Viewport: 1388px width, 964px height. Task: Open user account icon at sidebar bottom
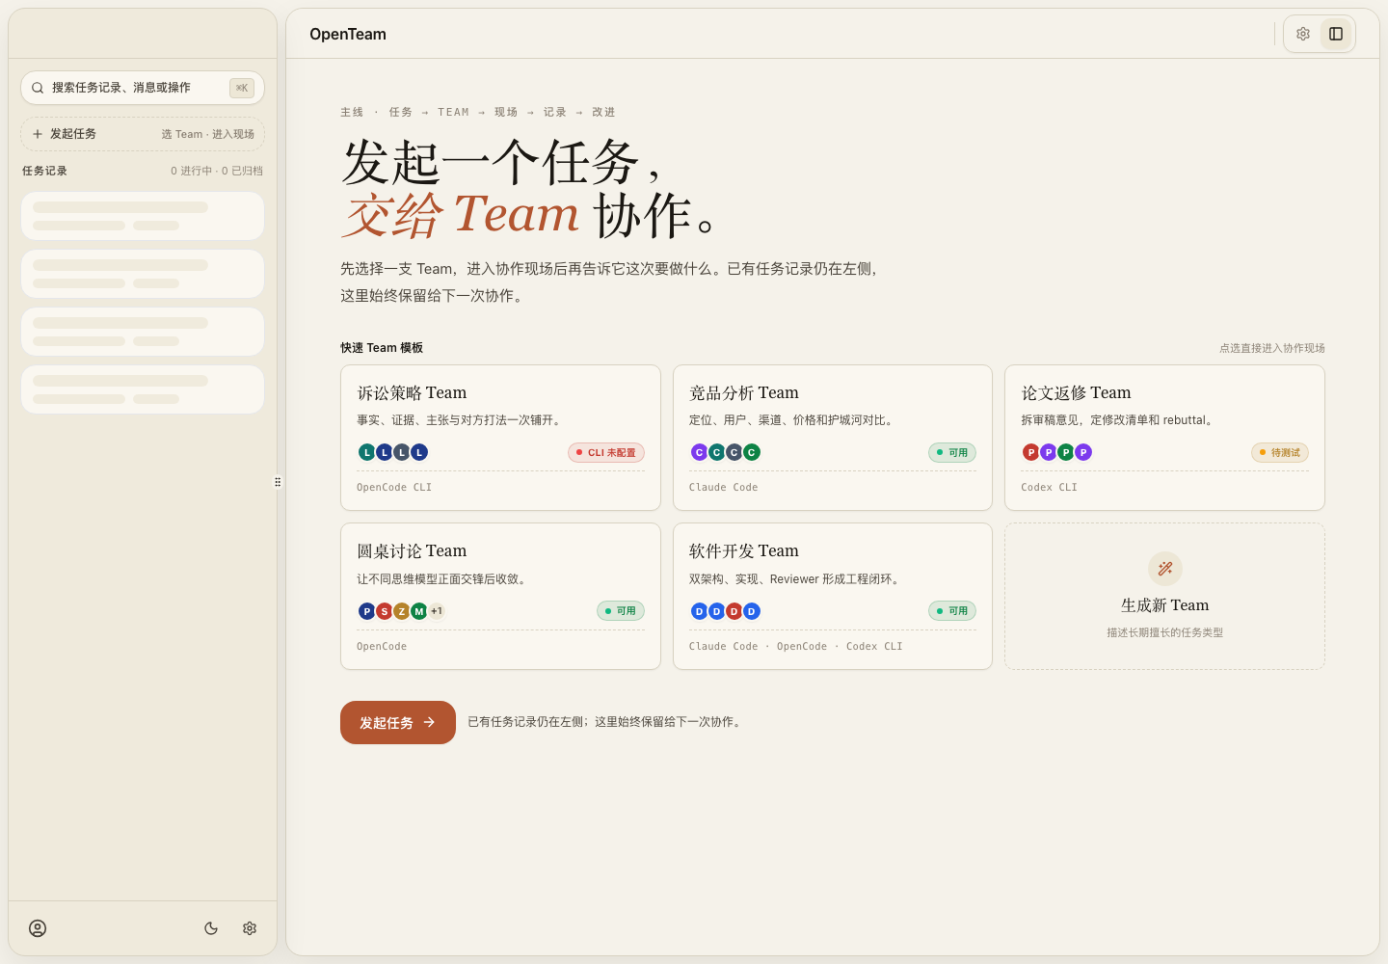38,928
